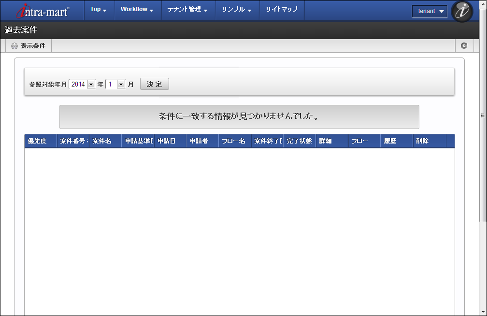Image resolution: width=487 pixels, height=316 pixels.
Task: Open the サイトマップ link
Action: coord(282,10)
